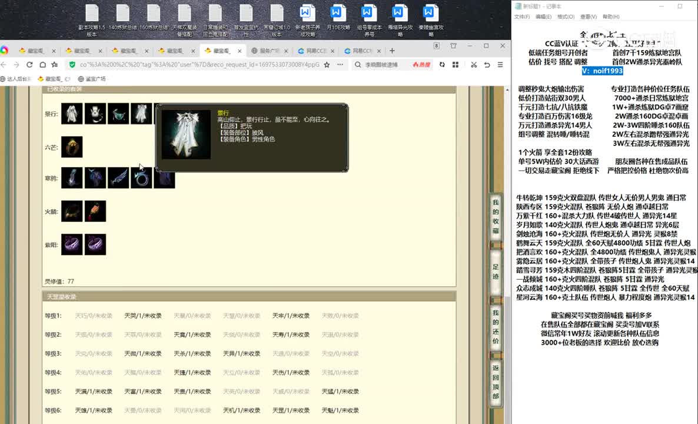Open the browser hamburger menu
The height and width of the screenshot is (424, 698).
(x=500, y=65)
